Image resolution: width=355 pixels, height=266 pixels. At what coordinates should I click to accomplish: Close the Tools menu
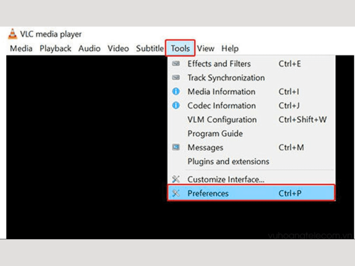(x=180, y=48)
